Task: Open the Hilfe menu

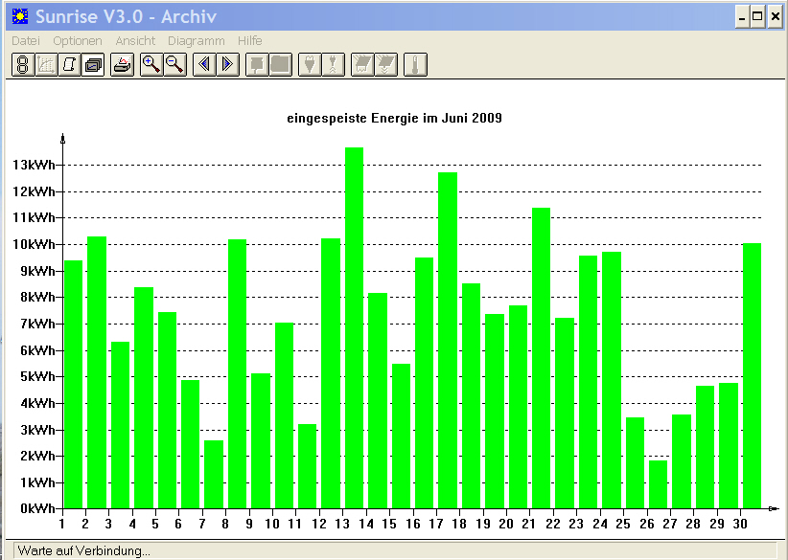Action: click(x=250, y=40)
